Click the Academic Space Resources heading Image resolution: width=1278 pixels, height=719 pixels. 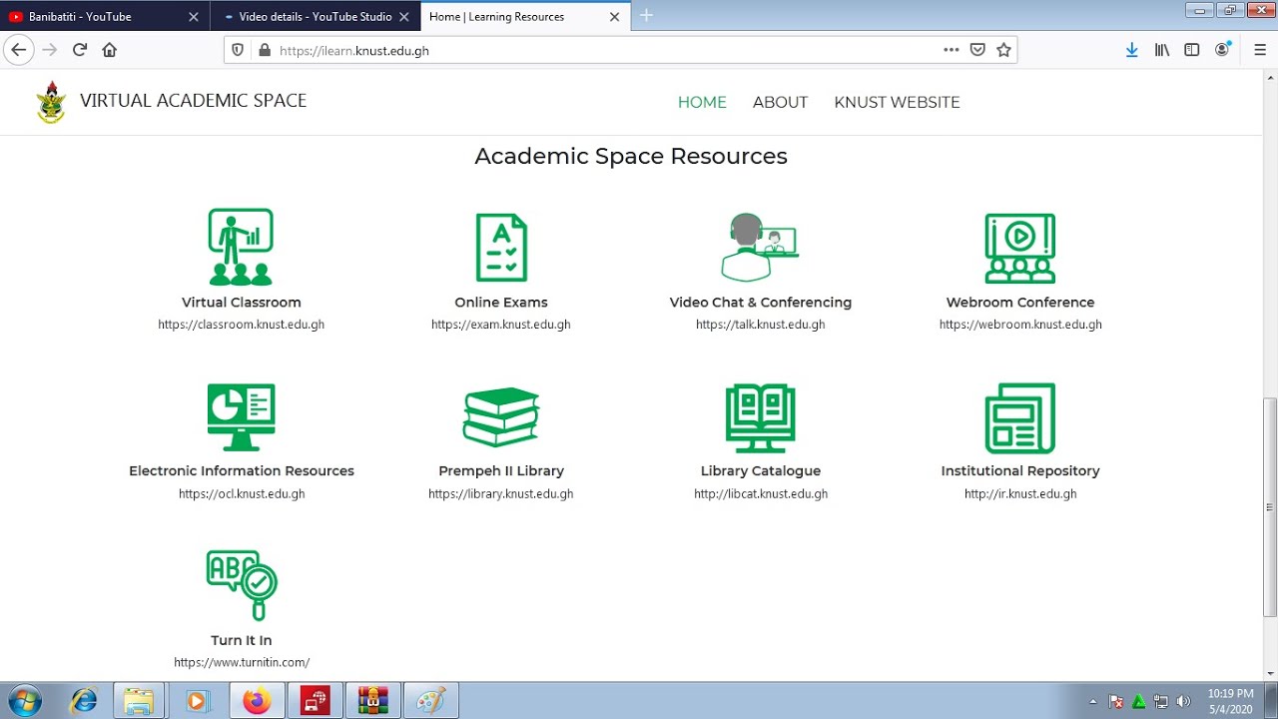click(x=631, y=157)
